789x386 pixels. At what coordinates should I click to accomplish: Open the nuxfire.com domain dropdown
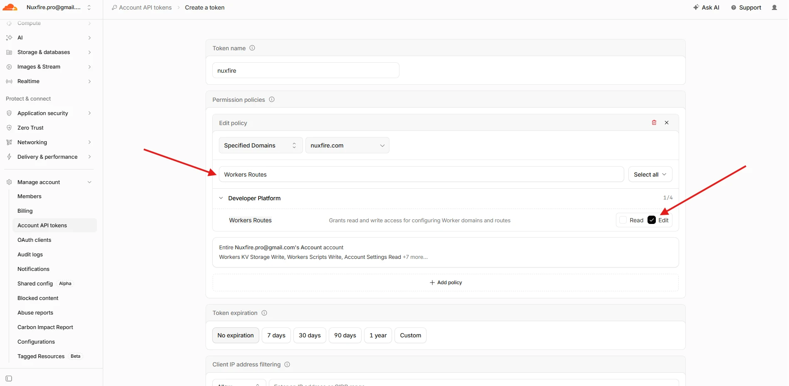(347, 145)
